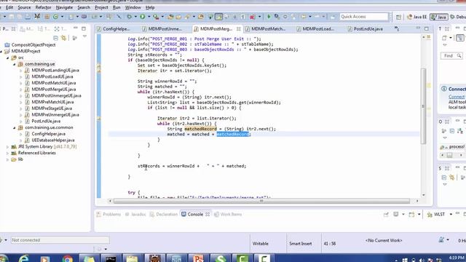Open the Package Explorer view menu
This screenshot has width=466, height=262.
click(84, 37)
